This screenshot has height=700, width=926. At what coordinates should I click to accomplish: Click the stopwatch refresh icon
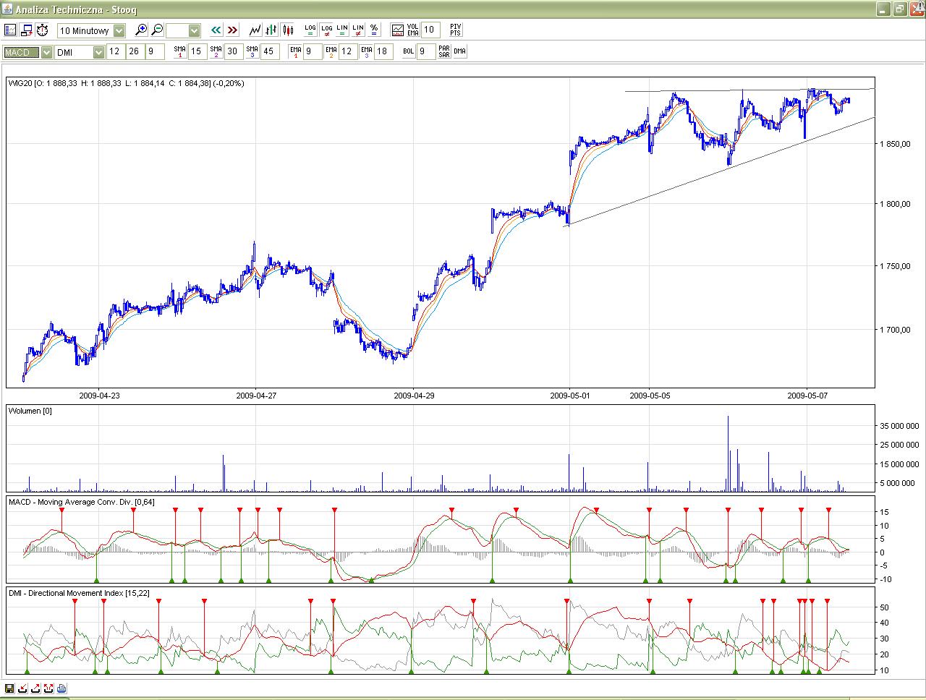coord(43,30)
